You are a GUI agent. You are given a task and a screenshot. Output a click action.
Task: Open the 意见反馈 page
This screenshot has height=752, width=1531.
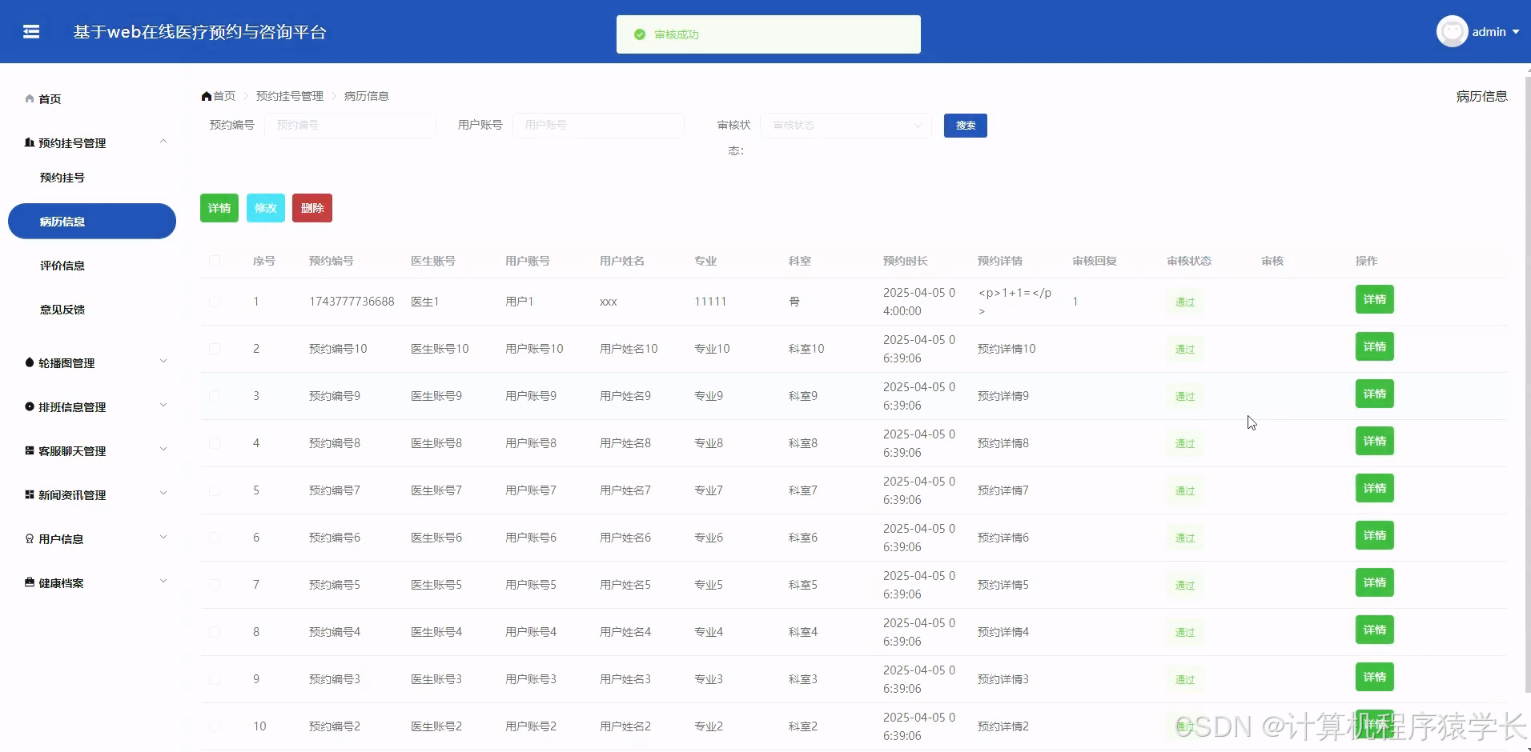[62, 309]
